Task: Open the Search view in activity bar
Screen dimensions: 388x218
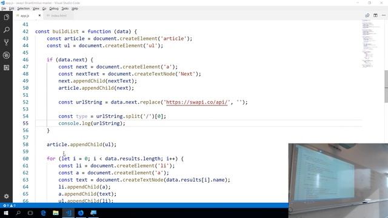Action: 7,30
